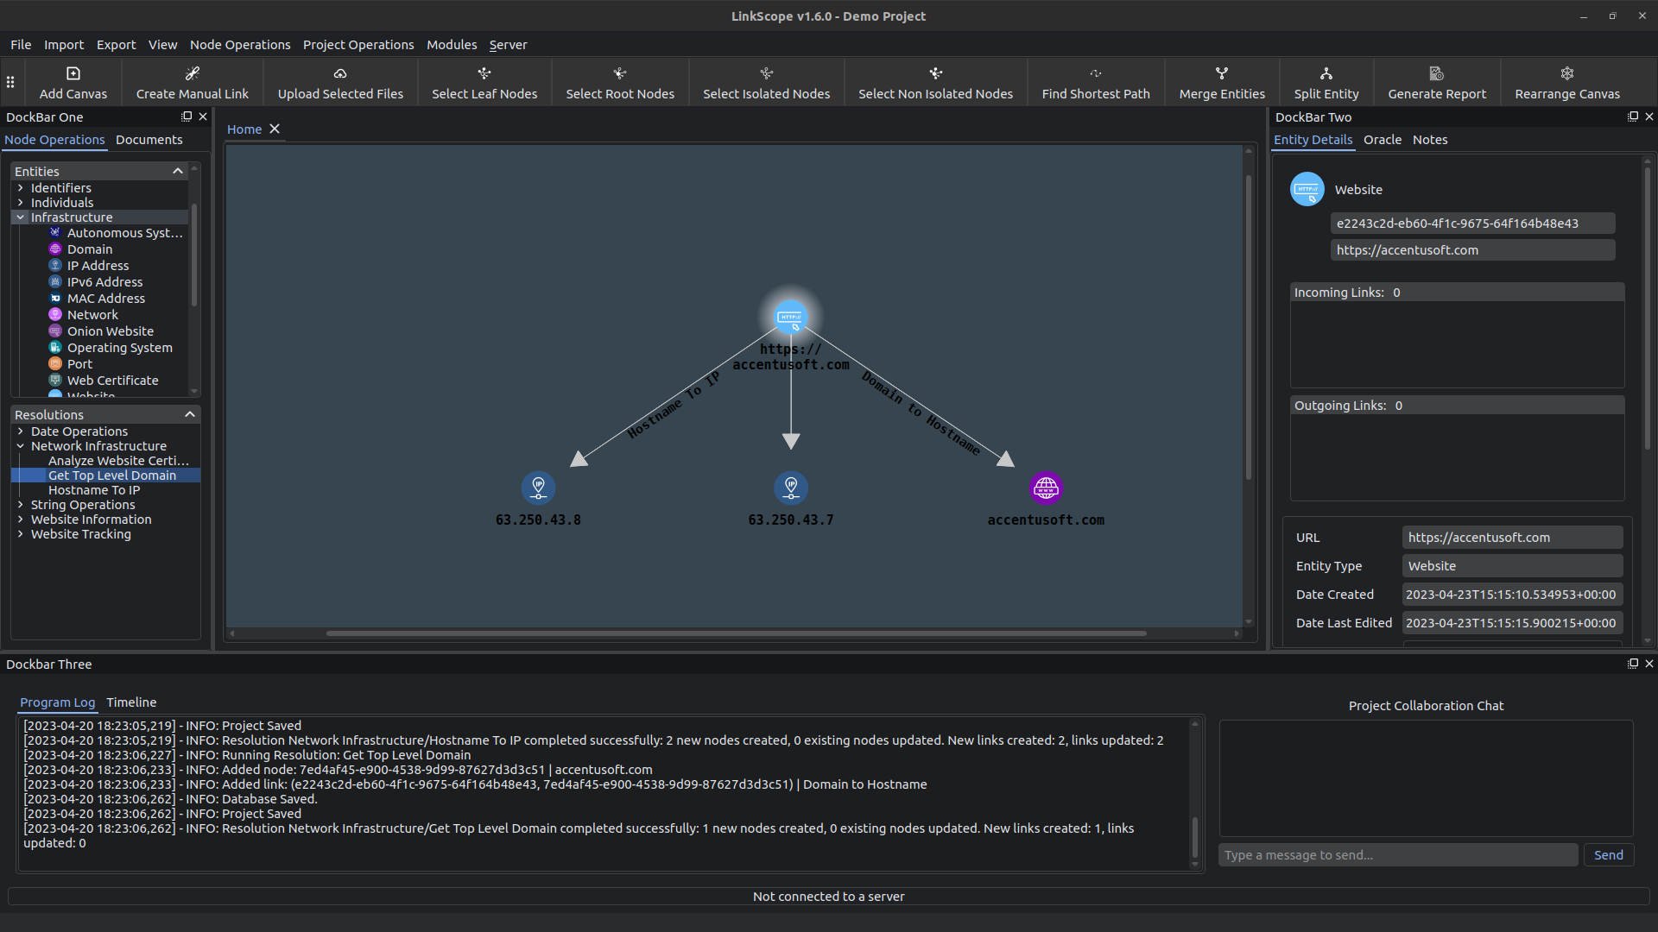Switch to the Oracle tab
This screenshot has height=932, width=1658.
pyautogui.click(x=1382, y=140)
